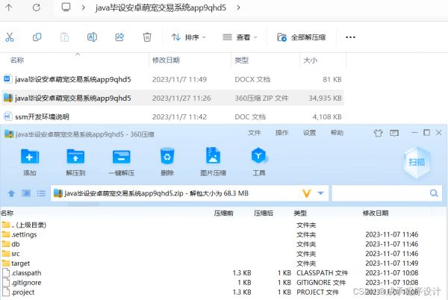
Task: Sort by 压缩前 column in 360压缩
Action: (224, 213)
